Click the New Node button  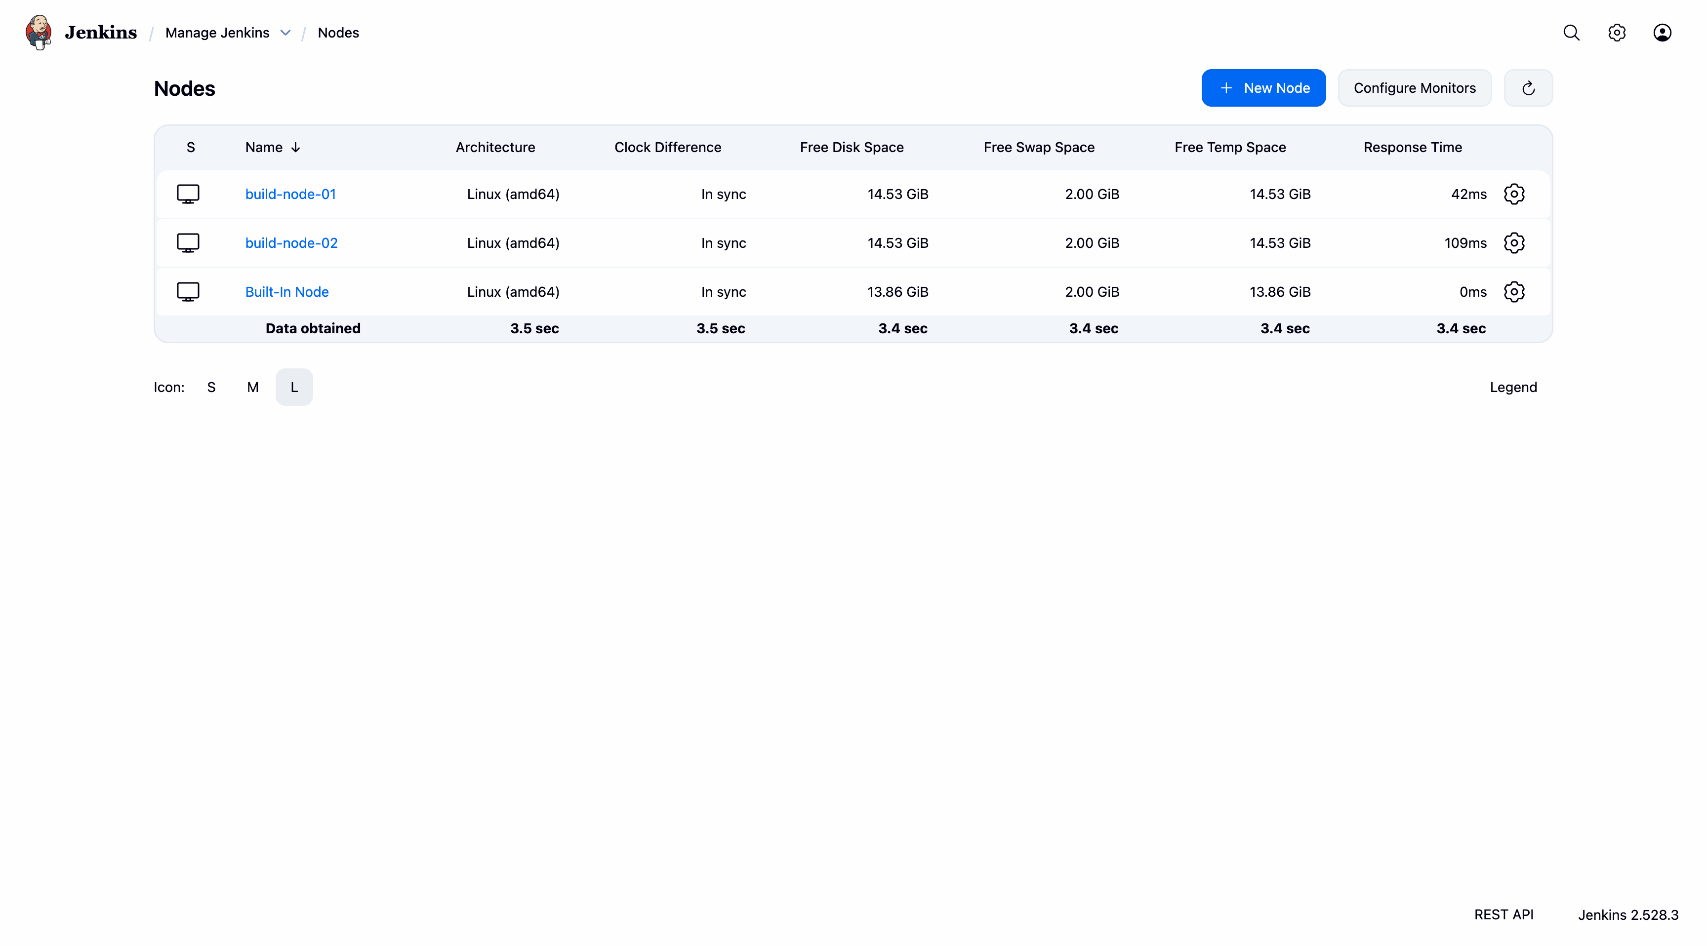click(1263, 88)
